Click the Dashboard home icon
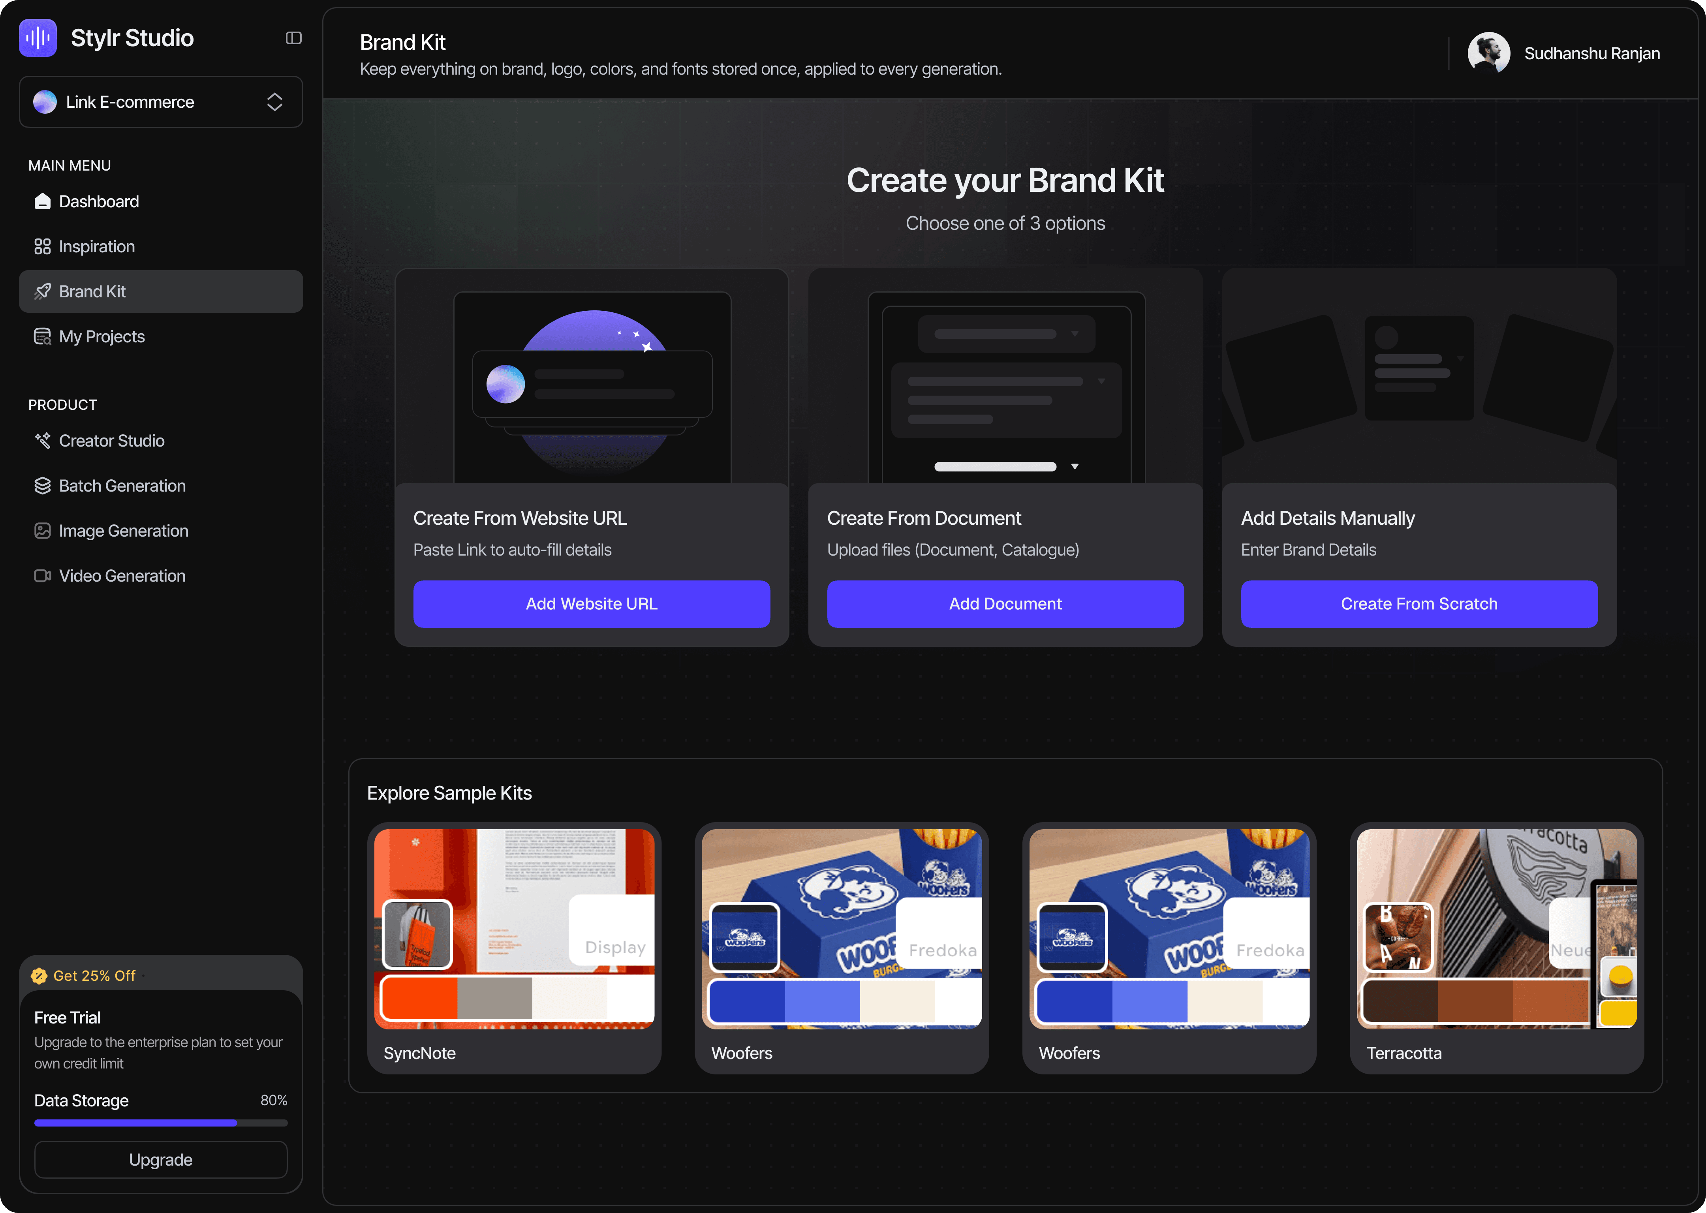Viewport: 1706px width, 1213px height. [43, 202]
